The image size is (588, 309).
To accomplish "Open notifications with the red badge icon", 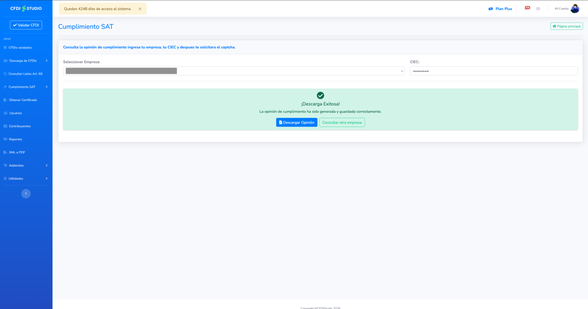I will (x=527, y=8).
